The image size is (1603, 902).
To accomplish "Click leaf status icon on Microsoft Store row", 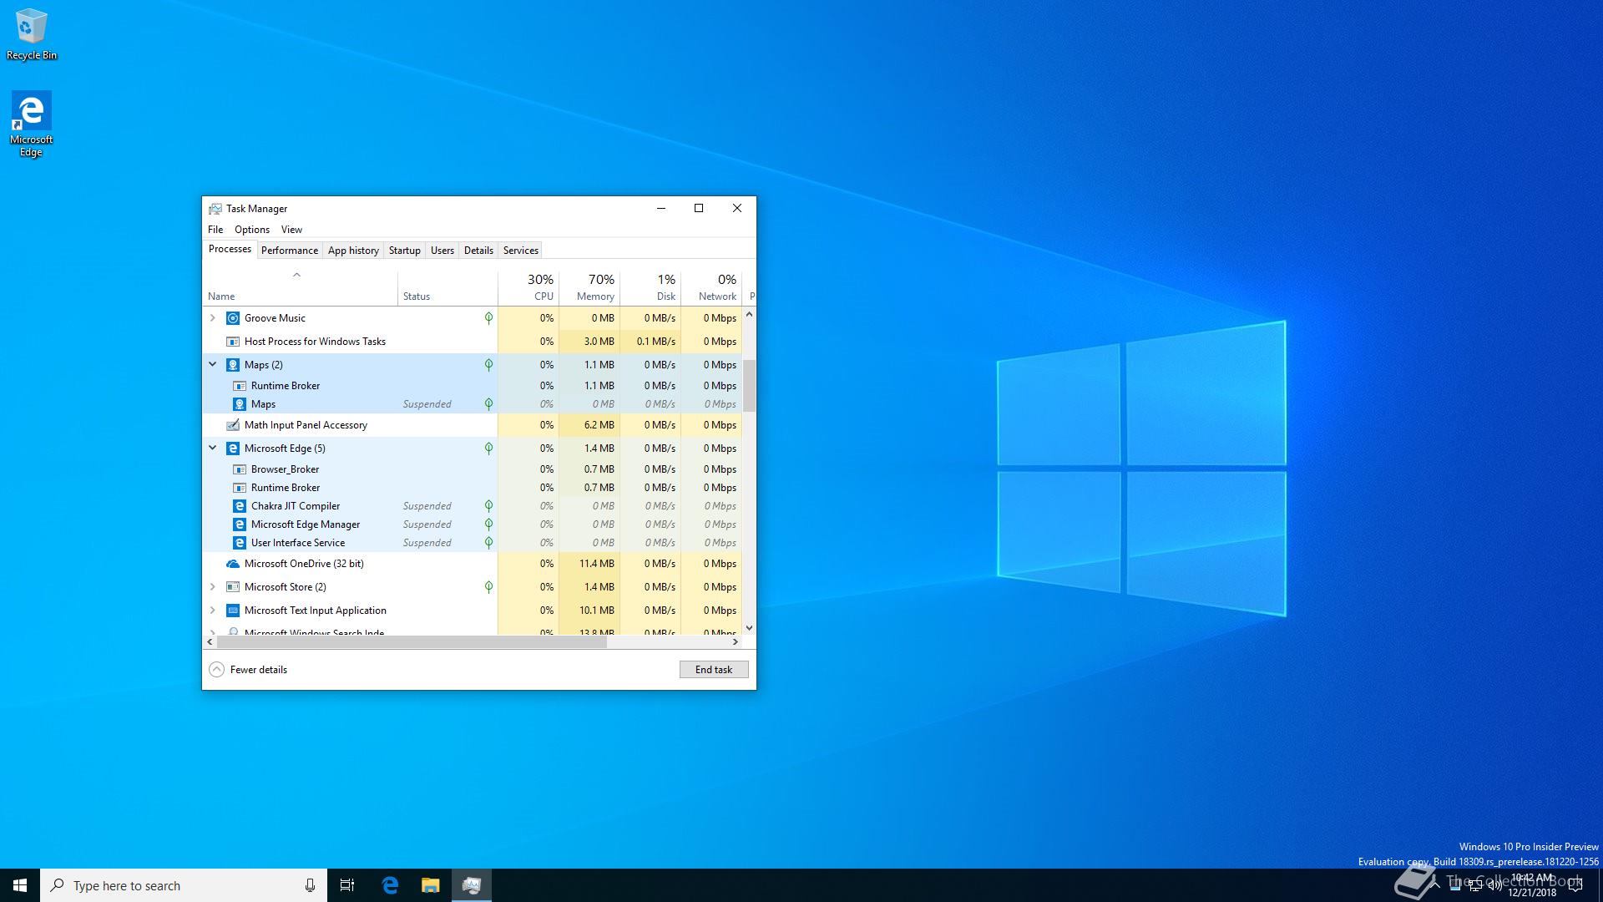I will (488, 587).
